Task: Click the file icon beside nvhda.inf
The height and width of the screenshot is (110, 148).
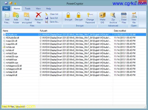Action: [4, 50]
